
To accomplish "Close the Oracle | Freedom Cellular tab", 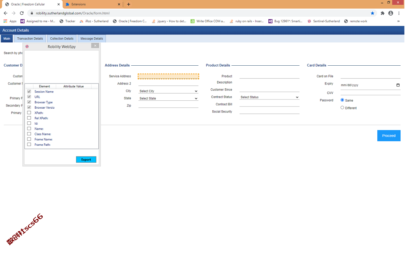I will [58, 4].
